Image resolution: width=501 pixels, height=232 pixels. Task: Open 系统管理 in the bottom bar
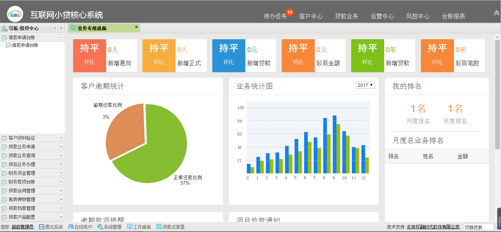(109, 227)
